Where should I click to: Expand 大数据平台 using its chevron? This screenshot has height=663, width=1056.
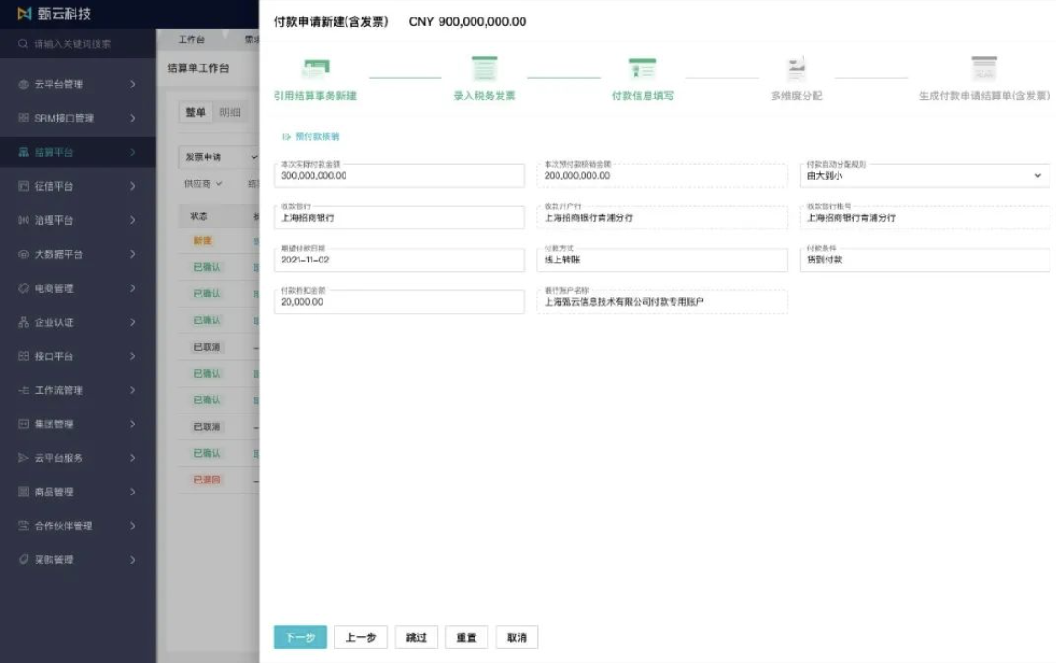[x=133, y=254]
